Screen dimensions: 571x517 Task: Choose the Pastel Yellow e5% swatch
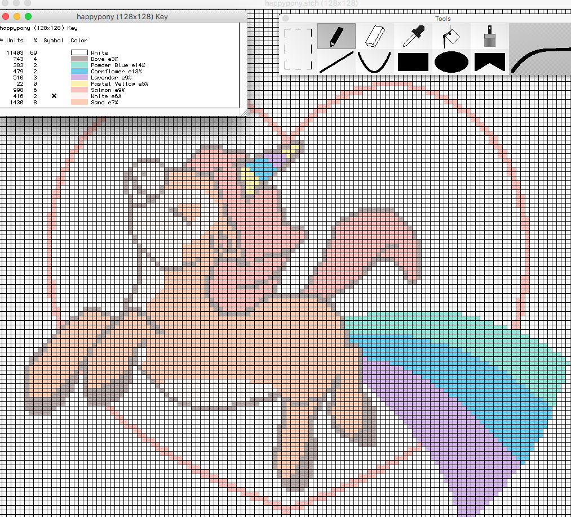click(x=79, y=83)
